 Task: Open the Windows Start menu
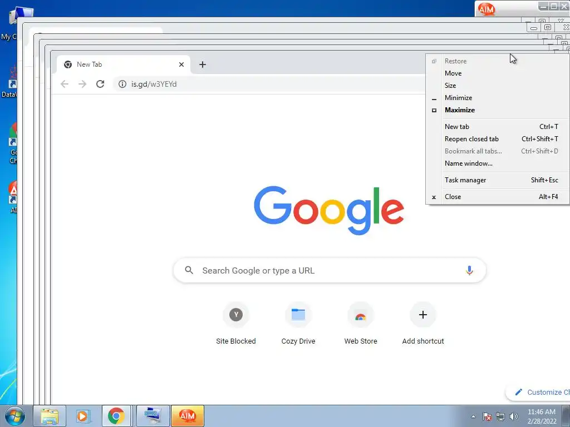coord(14,416)
